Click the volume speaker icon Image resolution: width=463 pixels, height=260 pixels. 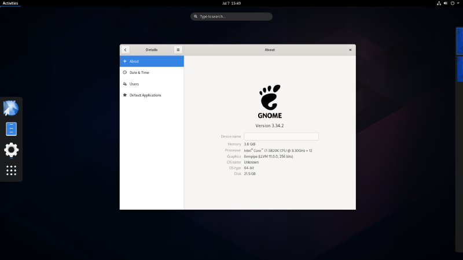pyautogui.click(x=446, y=3)
